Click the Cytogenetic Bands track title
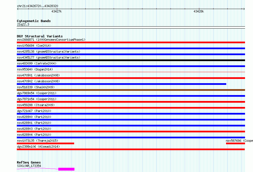253x172 pixels. 34,21
